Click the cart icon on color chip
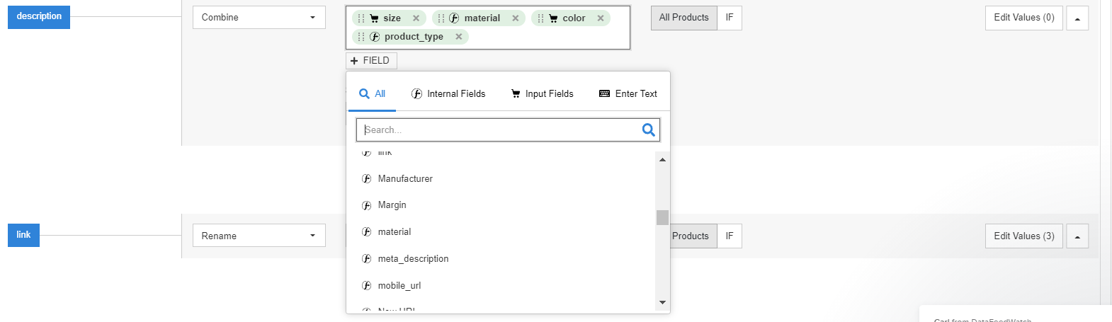This screenshot has height=322, width=1112. click(x=553, y=18)
